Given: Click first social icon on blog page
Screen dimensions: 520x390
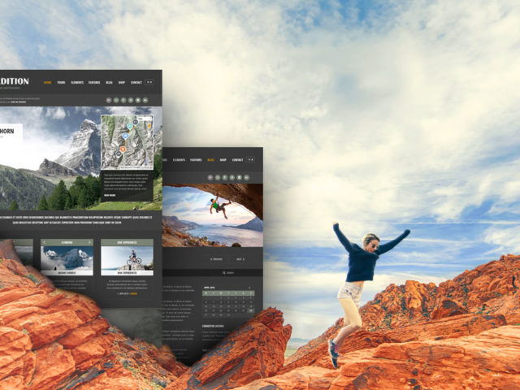Looking at the screenshot, I should click(210, 177).
